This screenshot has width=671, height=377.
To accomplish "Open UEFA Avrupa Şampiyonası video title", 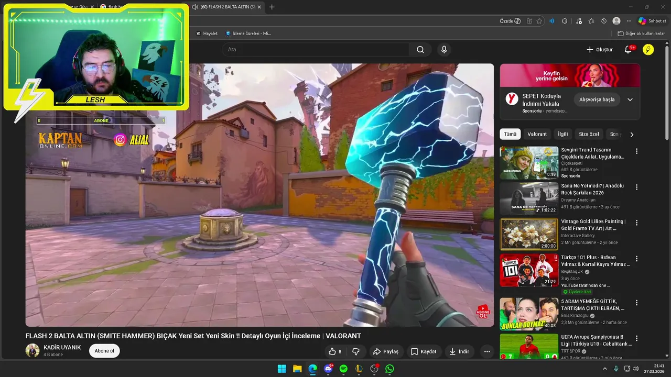I will click(x=596, y=340).
